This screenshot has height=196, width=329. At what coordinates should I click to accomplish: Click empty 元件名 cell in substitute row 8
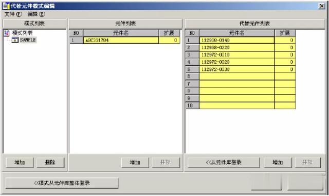click(236, 91)
